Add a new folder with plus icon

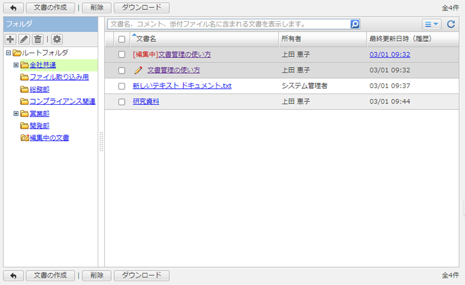pyautogui.click(x=11, y=39)
